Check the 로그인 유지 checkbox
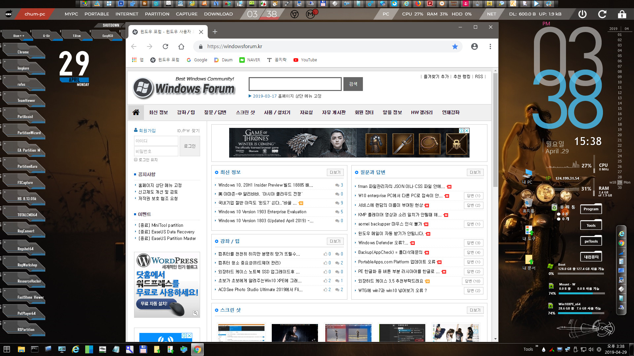 point(136,160)
